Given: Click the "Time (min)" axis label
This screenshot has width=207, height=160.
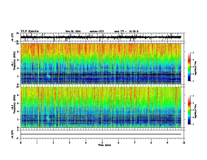Looking at the screenshot, I should [x=105, y=145].
